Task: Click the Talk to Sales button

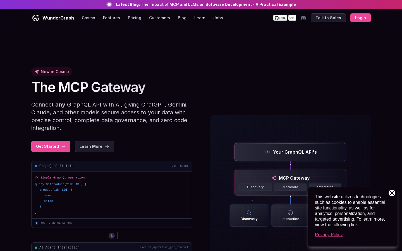Action: (328, 18)
